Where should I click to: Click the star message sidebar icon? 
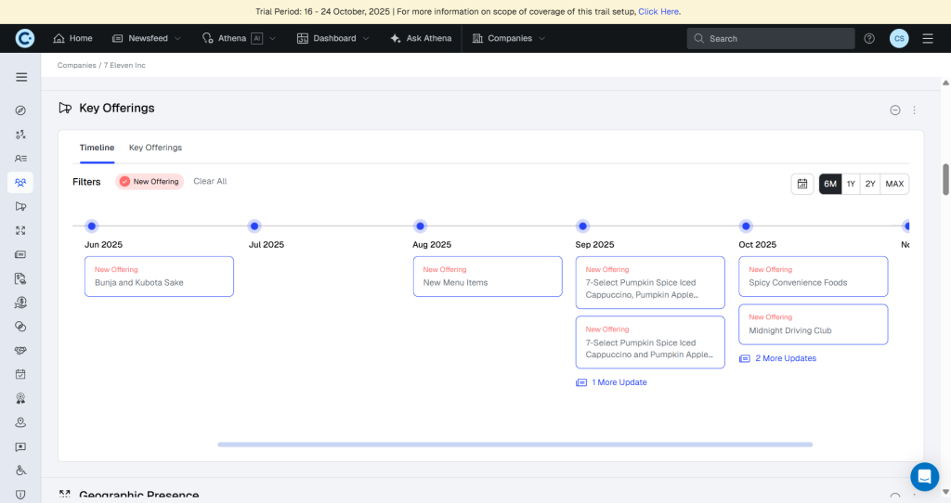click(x=20, y=446)
